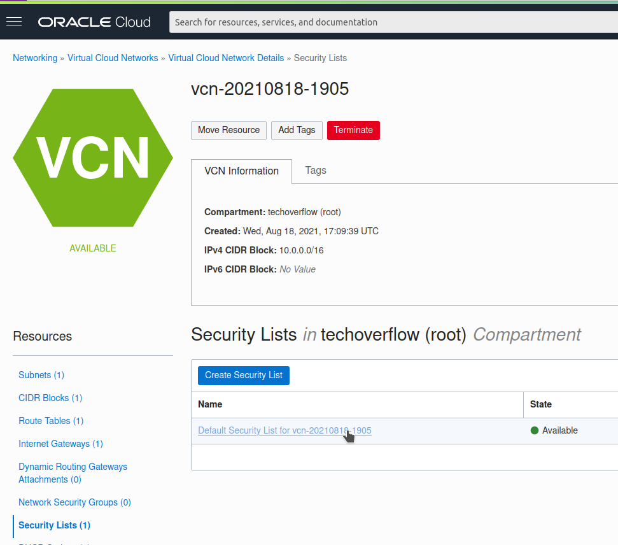Click the Oracle Cloud logo

point(94,22)
